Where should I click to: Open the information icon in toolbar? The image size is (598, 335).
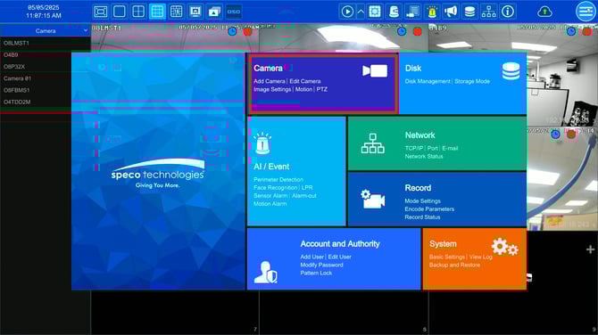(508, 12)
